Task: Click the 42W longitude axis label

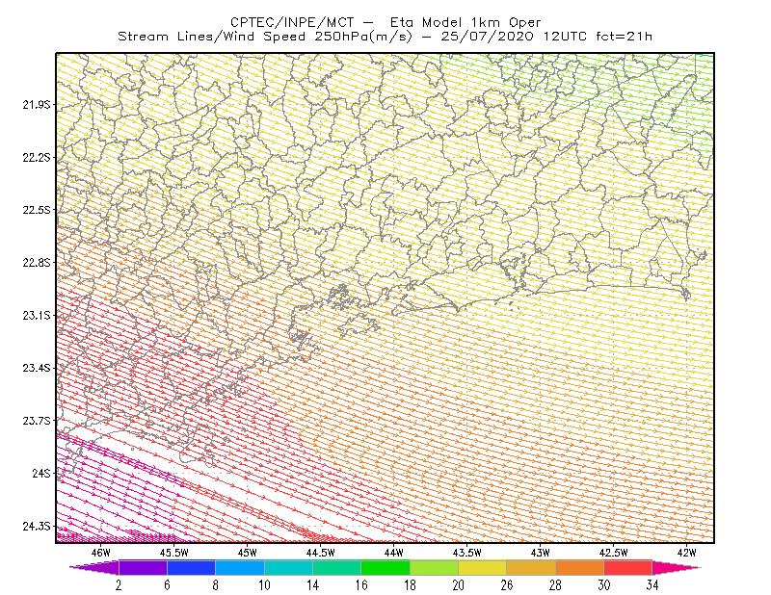Action: (686, 553)
